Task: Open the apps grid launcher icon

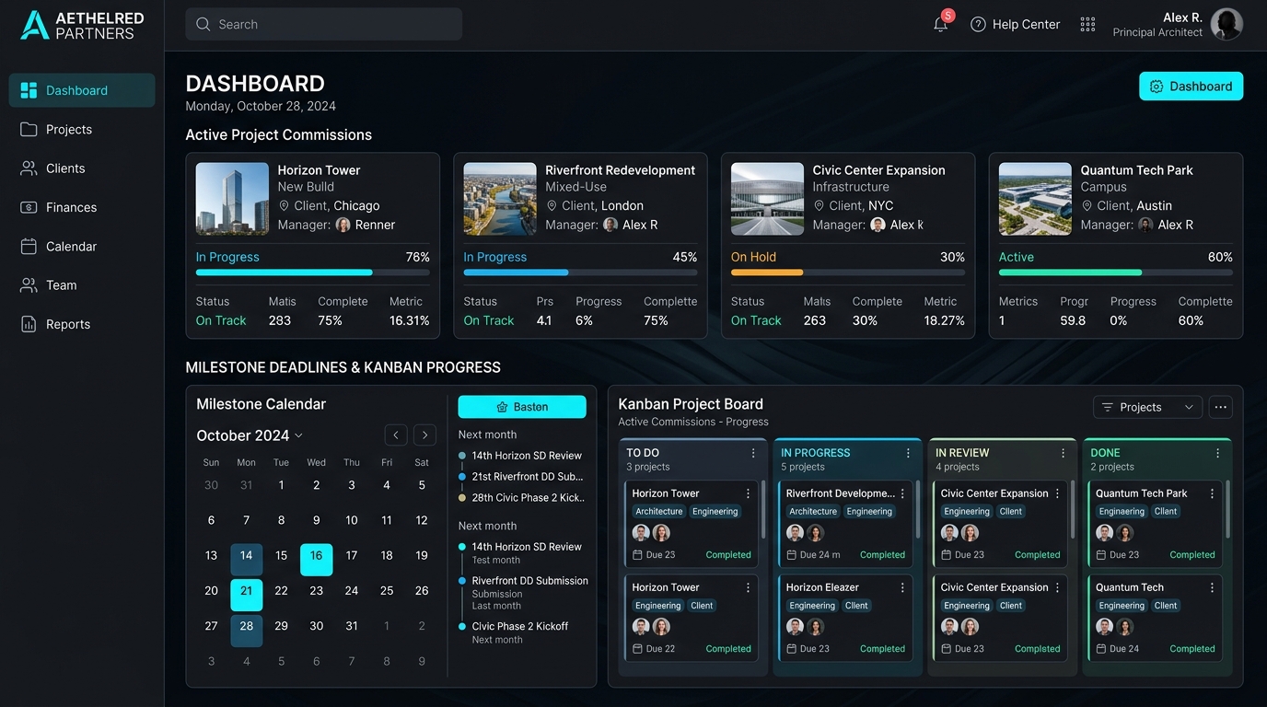Action: [1087, 25]
